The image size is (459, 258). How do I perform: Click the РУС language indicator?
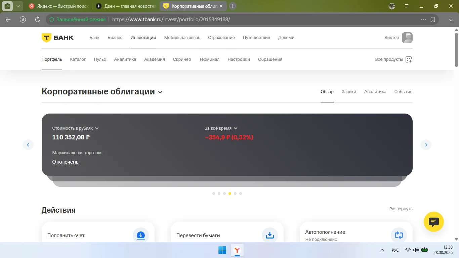click(x=395, y=250)
